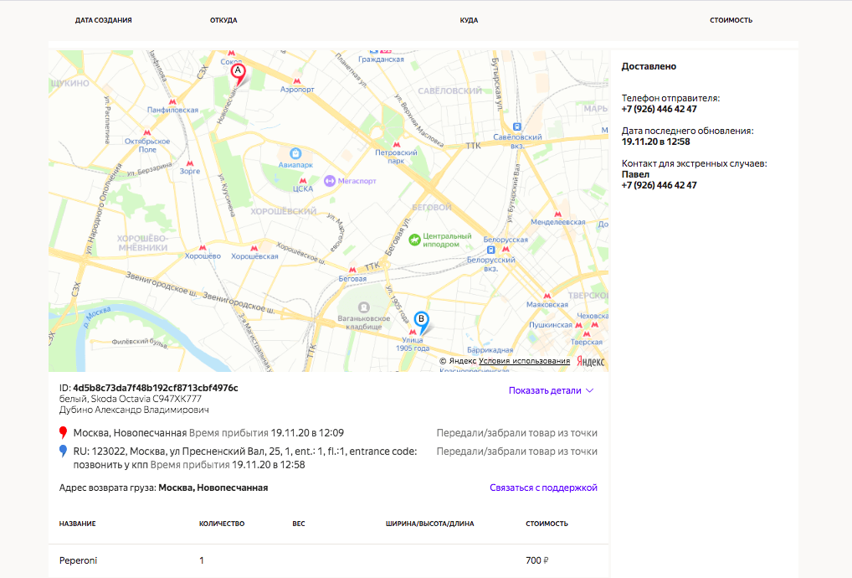Select the Панфиловская metro station icon
This screenshot has height=578, width=852.
pos(172,101)
